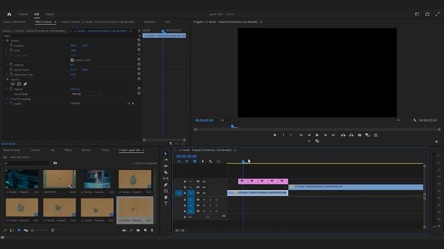Create a four-point polygon mask under Opacity
The height and width of the screenshot is (249, 444).
[x=19, y=84]
